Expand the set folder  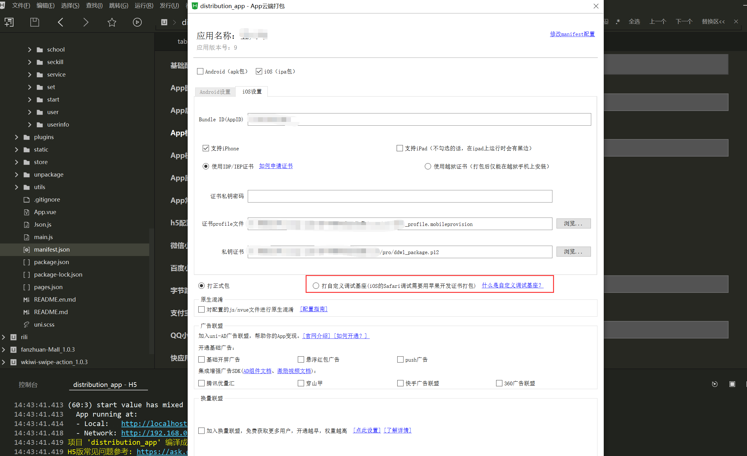click(x=30, y=87)
